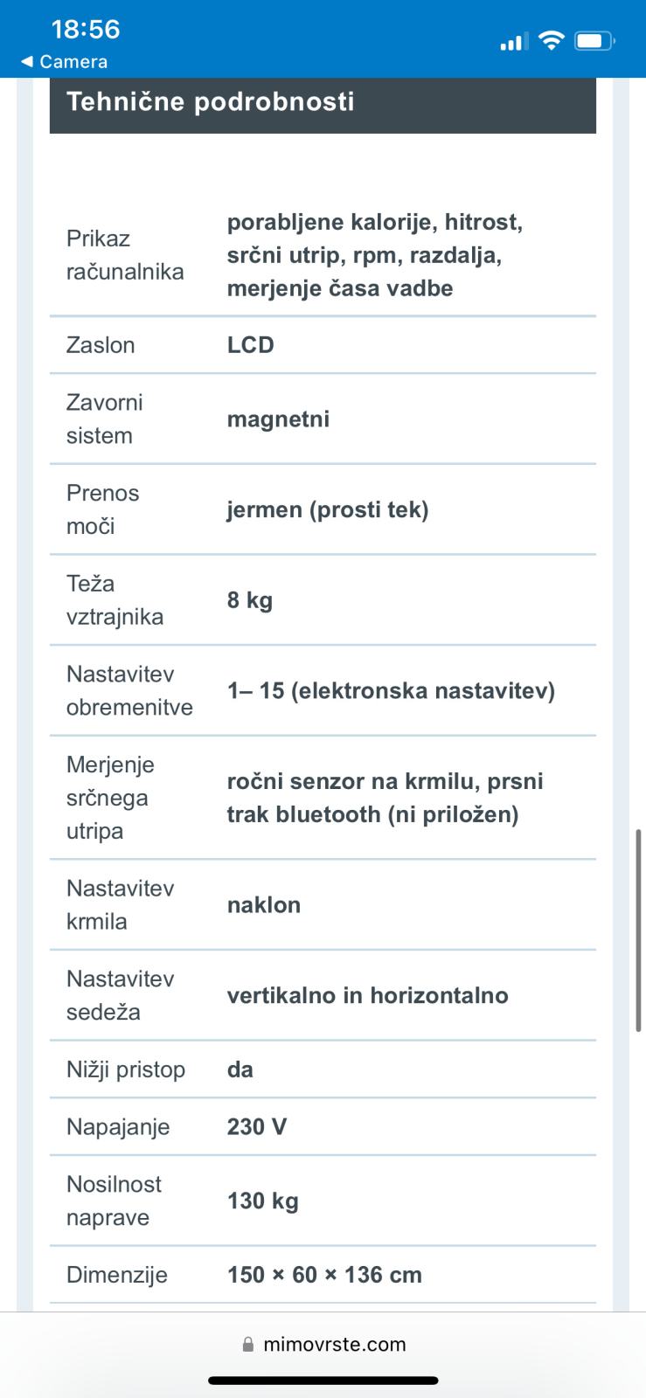Tap the Nastavitev obremenitve 1–15 value
The width and height of the screenshot is (646, 1398).
(391, 691)
